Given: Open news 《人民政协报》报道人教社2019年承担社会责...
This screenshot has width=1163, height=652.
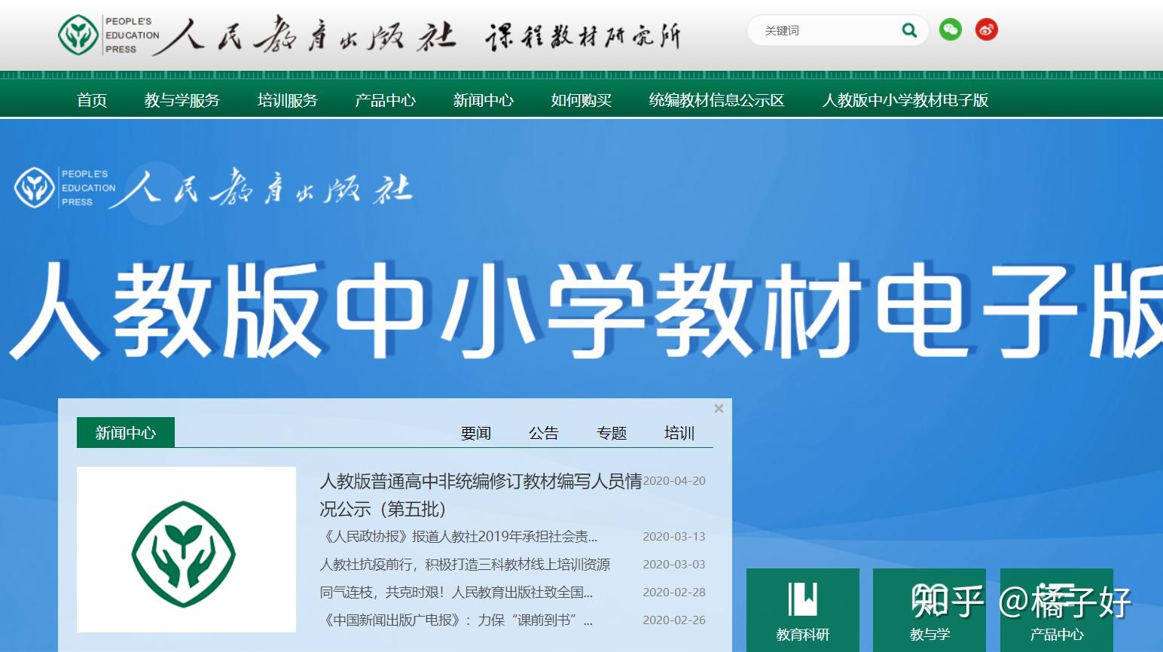Looking at the screenshot, I should tap(459, 537).
